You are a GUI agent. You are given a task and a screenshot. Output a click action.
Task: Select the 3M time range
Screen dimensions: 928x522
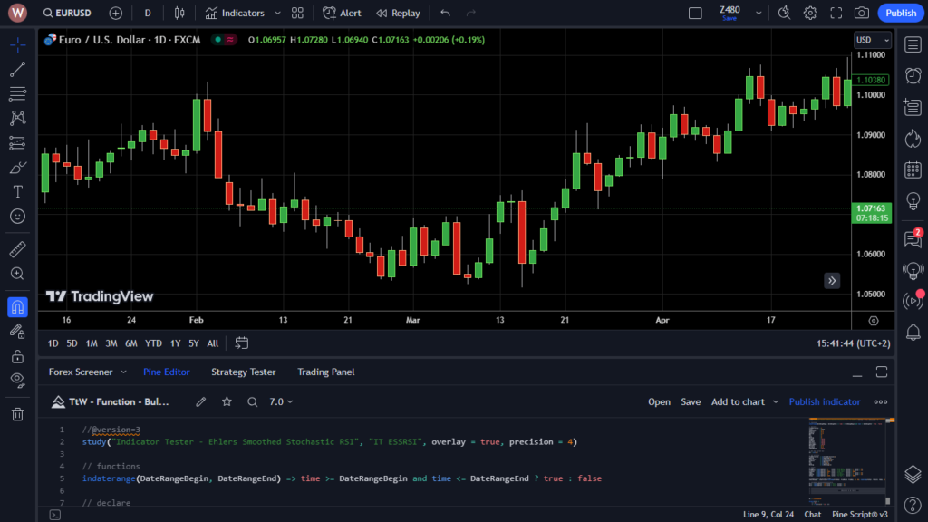click(111, 343)
